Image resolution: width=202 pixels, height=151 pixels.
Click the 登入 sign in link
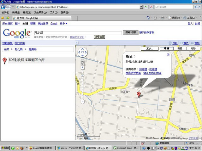click(190, 24)
